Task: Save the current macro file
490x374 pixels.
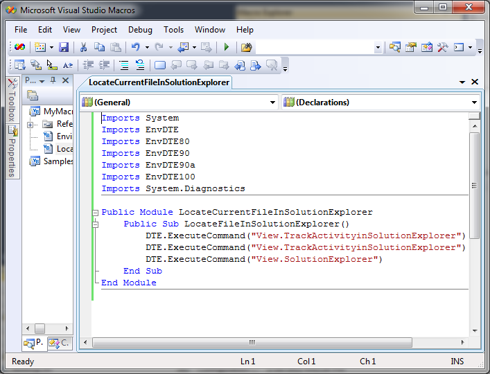Action: coord(64,48)
